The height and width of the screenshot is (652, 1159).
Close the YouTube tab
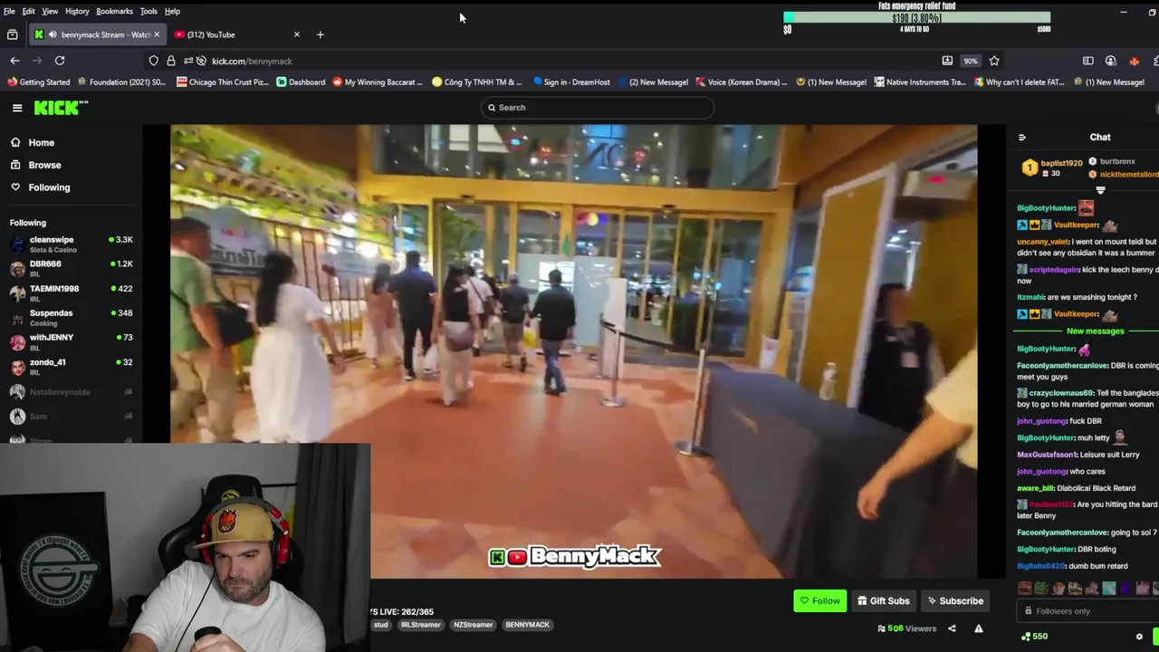pos(296,34)
